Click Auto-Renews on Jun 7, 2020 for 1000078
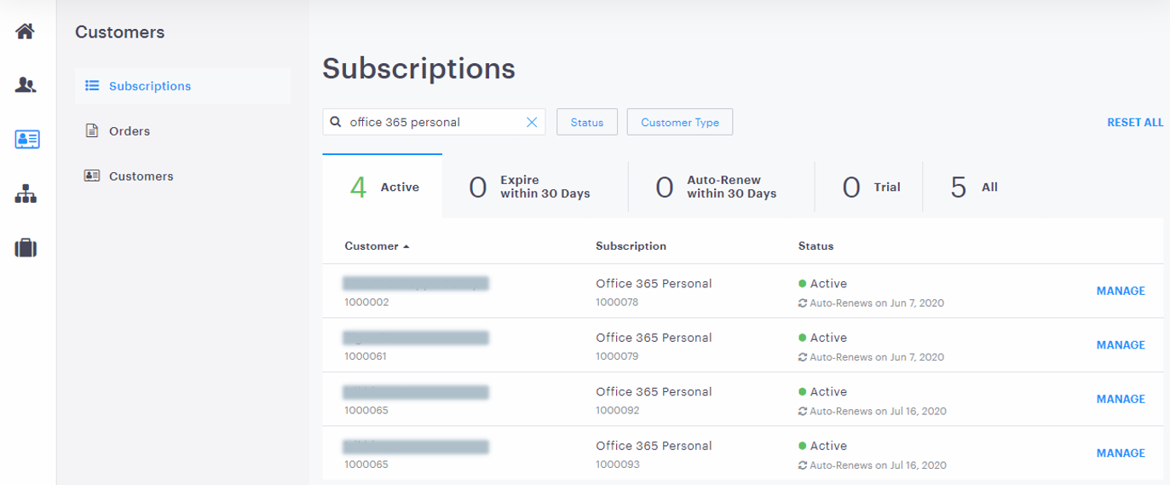1170x485 pixels. pos(877,303)
